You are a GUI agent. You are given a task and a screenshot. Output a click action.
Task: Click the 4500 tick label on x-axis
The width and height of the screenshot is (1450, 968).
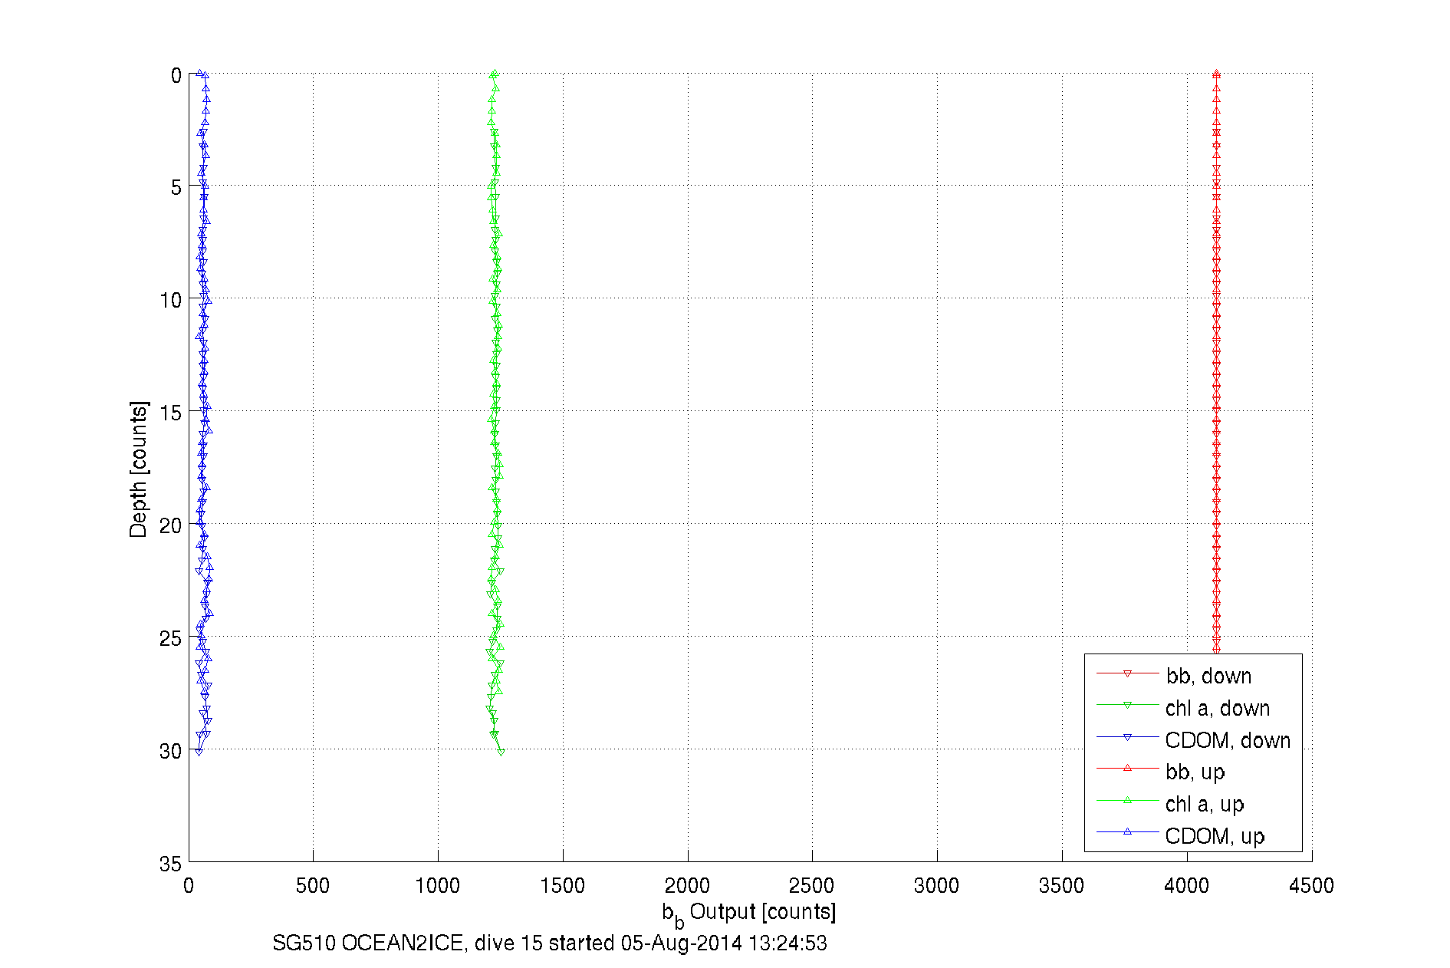point(1311,886)
